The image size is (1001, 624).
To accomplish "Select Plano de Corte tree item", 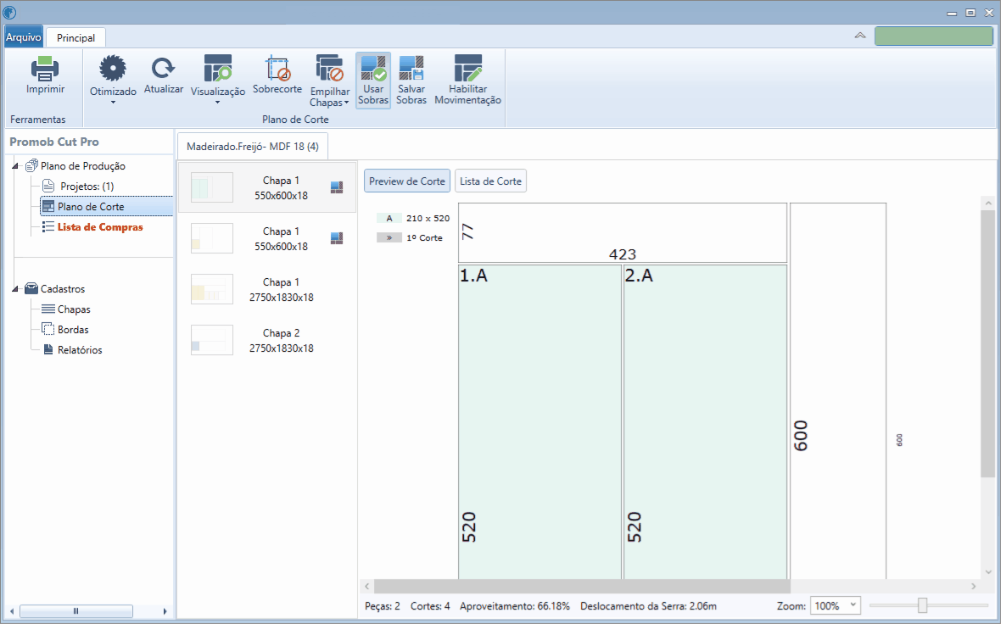I will 106,207.
